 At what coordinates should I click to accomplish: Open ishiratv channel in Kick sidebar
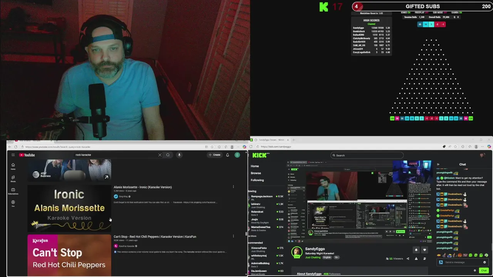click(x=267, y=205)
